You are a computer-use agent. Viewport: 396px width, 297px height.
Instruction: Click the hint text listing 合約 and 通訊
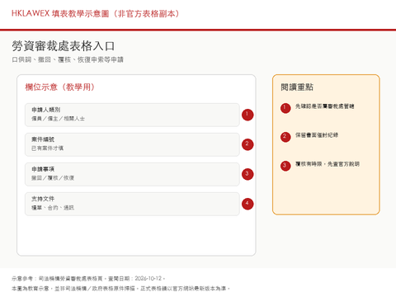(x=53, y=208)
